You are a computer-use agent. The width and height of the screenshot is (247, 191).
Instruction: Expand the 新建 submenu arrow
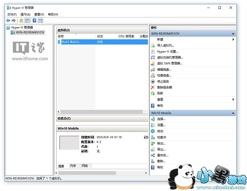[233, 40]
